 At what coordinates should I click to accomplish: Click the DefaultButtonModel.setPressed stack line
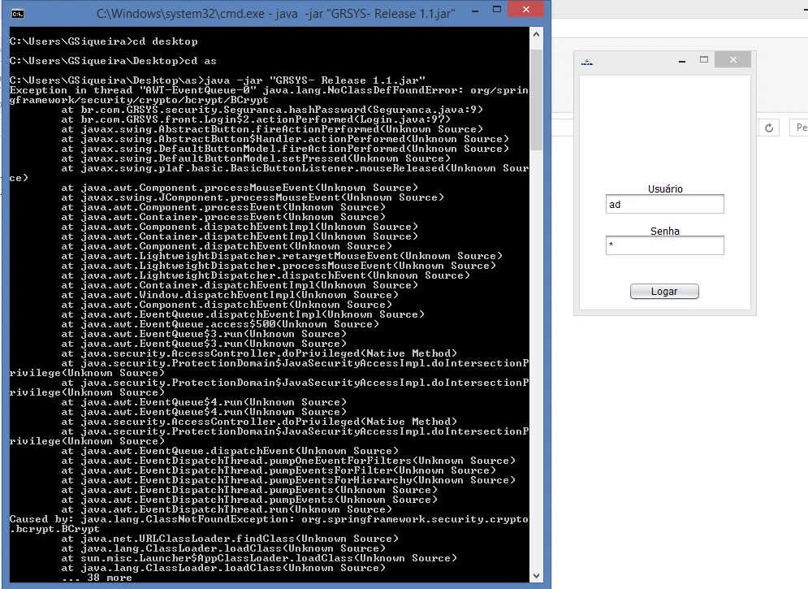(x=256, y=158)
